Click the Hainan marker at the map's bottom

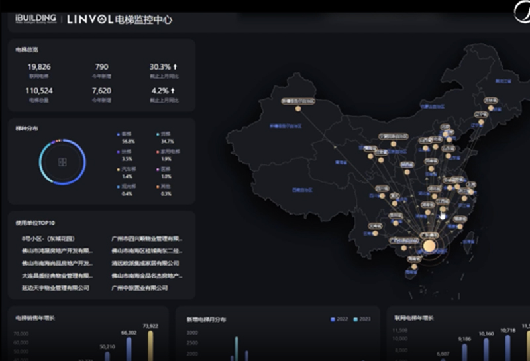pyautogui.click(x=413, y=267)
